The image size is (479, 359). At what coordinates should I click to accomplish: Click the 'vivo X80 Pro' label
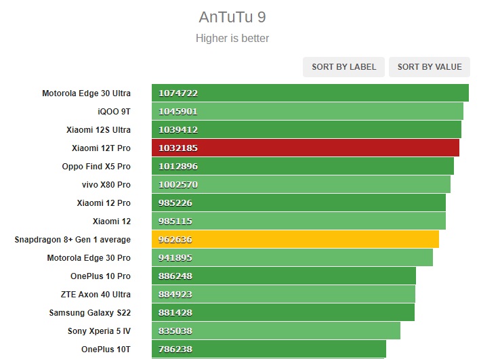click(x=106, y=185)
